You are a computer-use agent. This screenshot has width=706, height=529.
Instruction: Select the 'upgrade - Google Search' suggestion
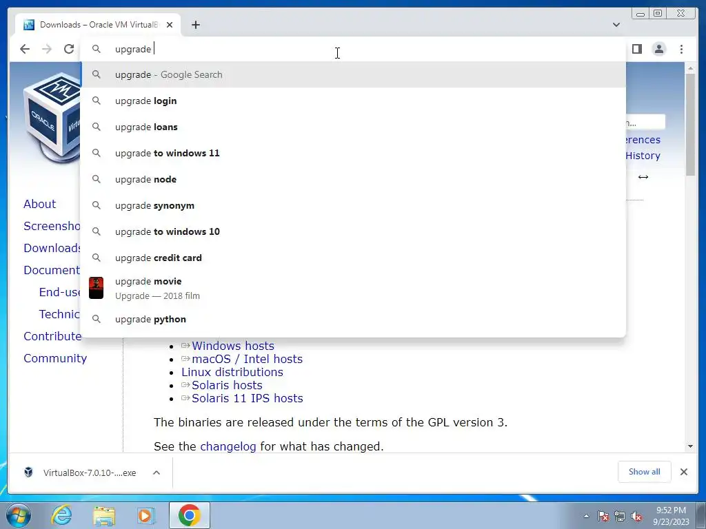tap(353, 74)
